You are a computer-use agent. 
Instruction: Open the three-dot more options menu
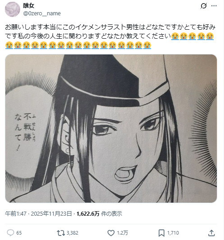(x=214, y=6)
